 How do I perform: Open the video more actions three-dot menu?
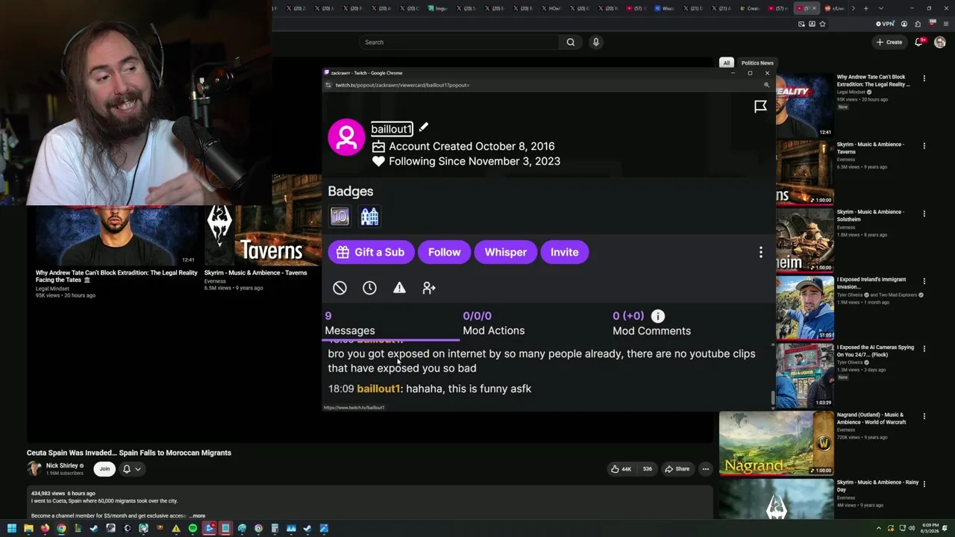click(x=705, y=469)
